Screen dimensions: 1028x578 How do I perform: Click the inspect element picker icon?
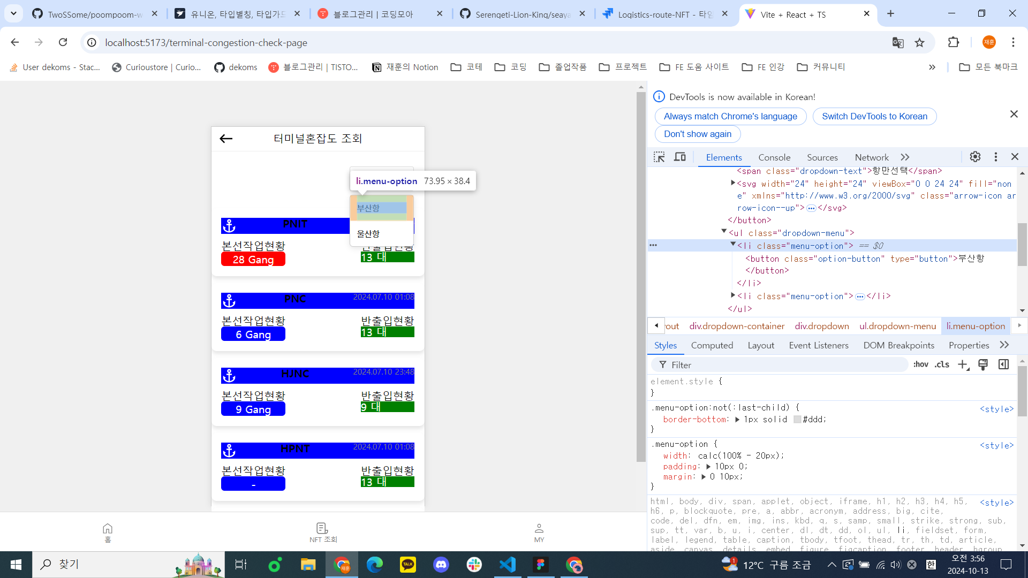click(659, 157)
